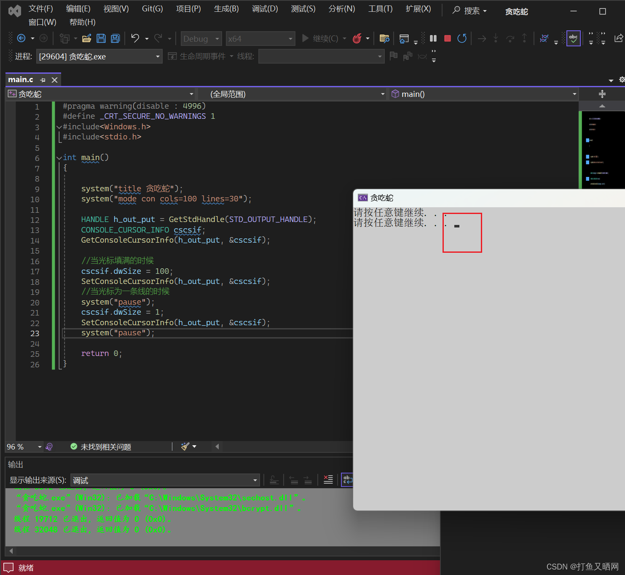Open the 96 % zoom level dropdown
The width and height of the screenshot is (625, 575).
24,447
